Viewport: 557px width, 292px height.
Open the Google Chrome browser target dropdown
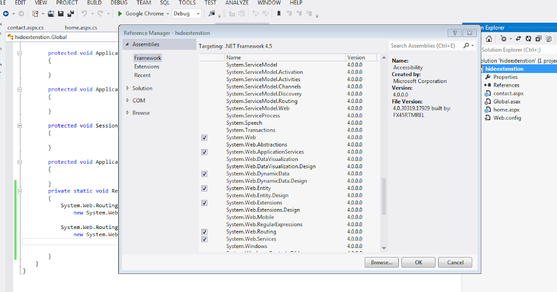point(168,14)
